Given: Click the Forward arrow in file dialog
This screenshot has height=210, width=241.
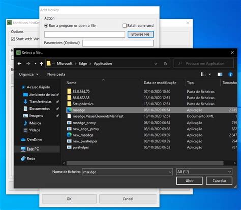Looking at the screenshot, I should pyautogui.click(x=28, y=64).
